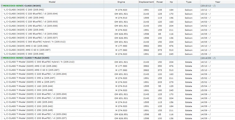235x120 pixels.
Task: Click magnifier icon beside T-Model C 160 (205.244)
Action: point(4,86)
